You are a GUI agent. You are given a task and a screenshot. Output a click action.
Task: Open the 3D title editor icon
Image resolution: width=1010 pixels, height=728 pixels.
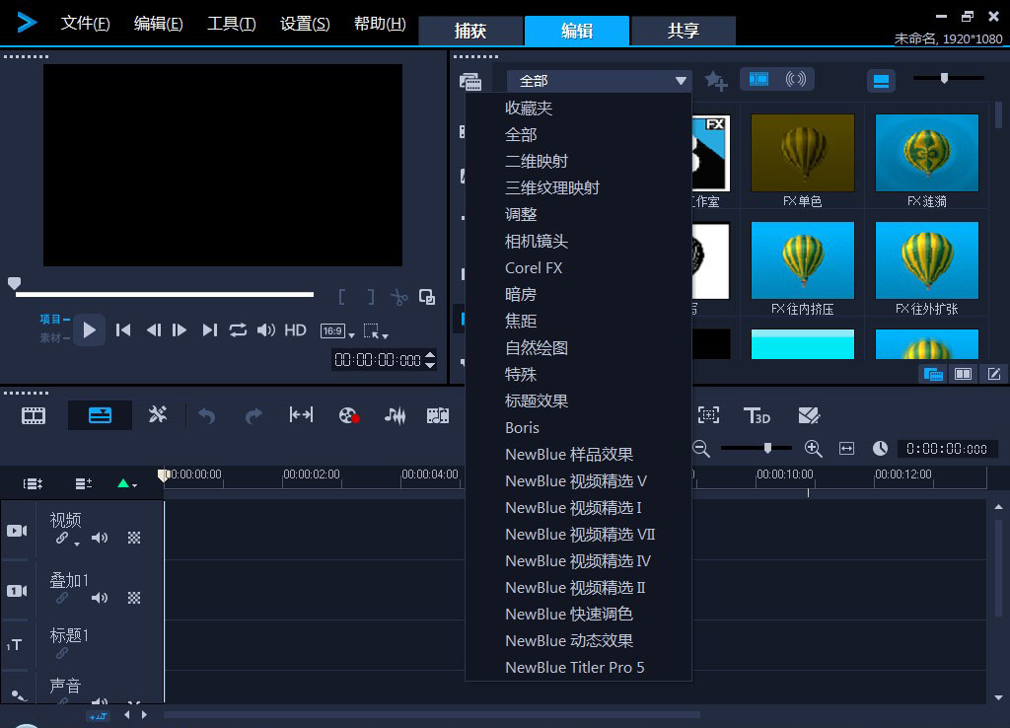[x=757, y=415]
